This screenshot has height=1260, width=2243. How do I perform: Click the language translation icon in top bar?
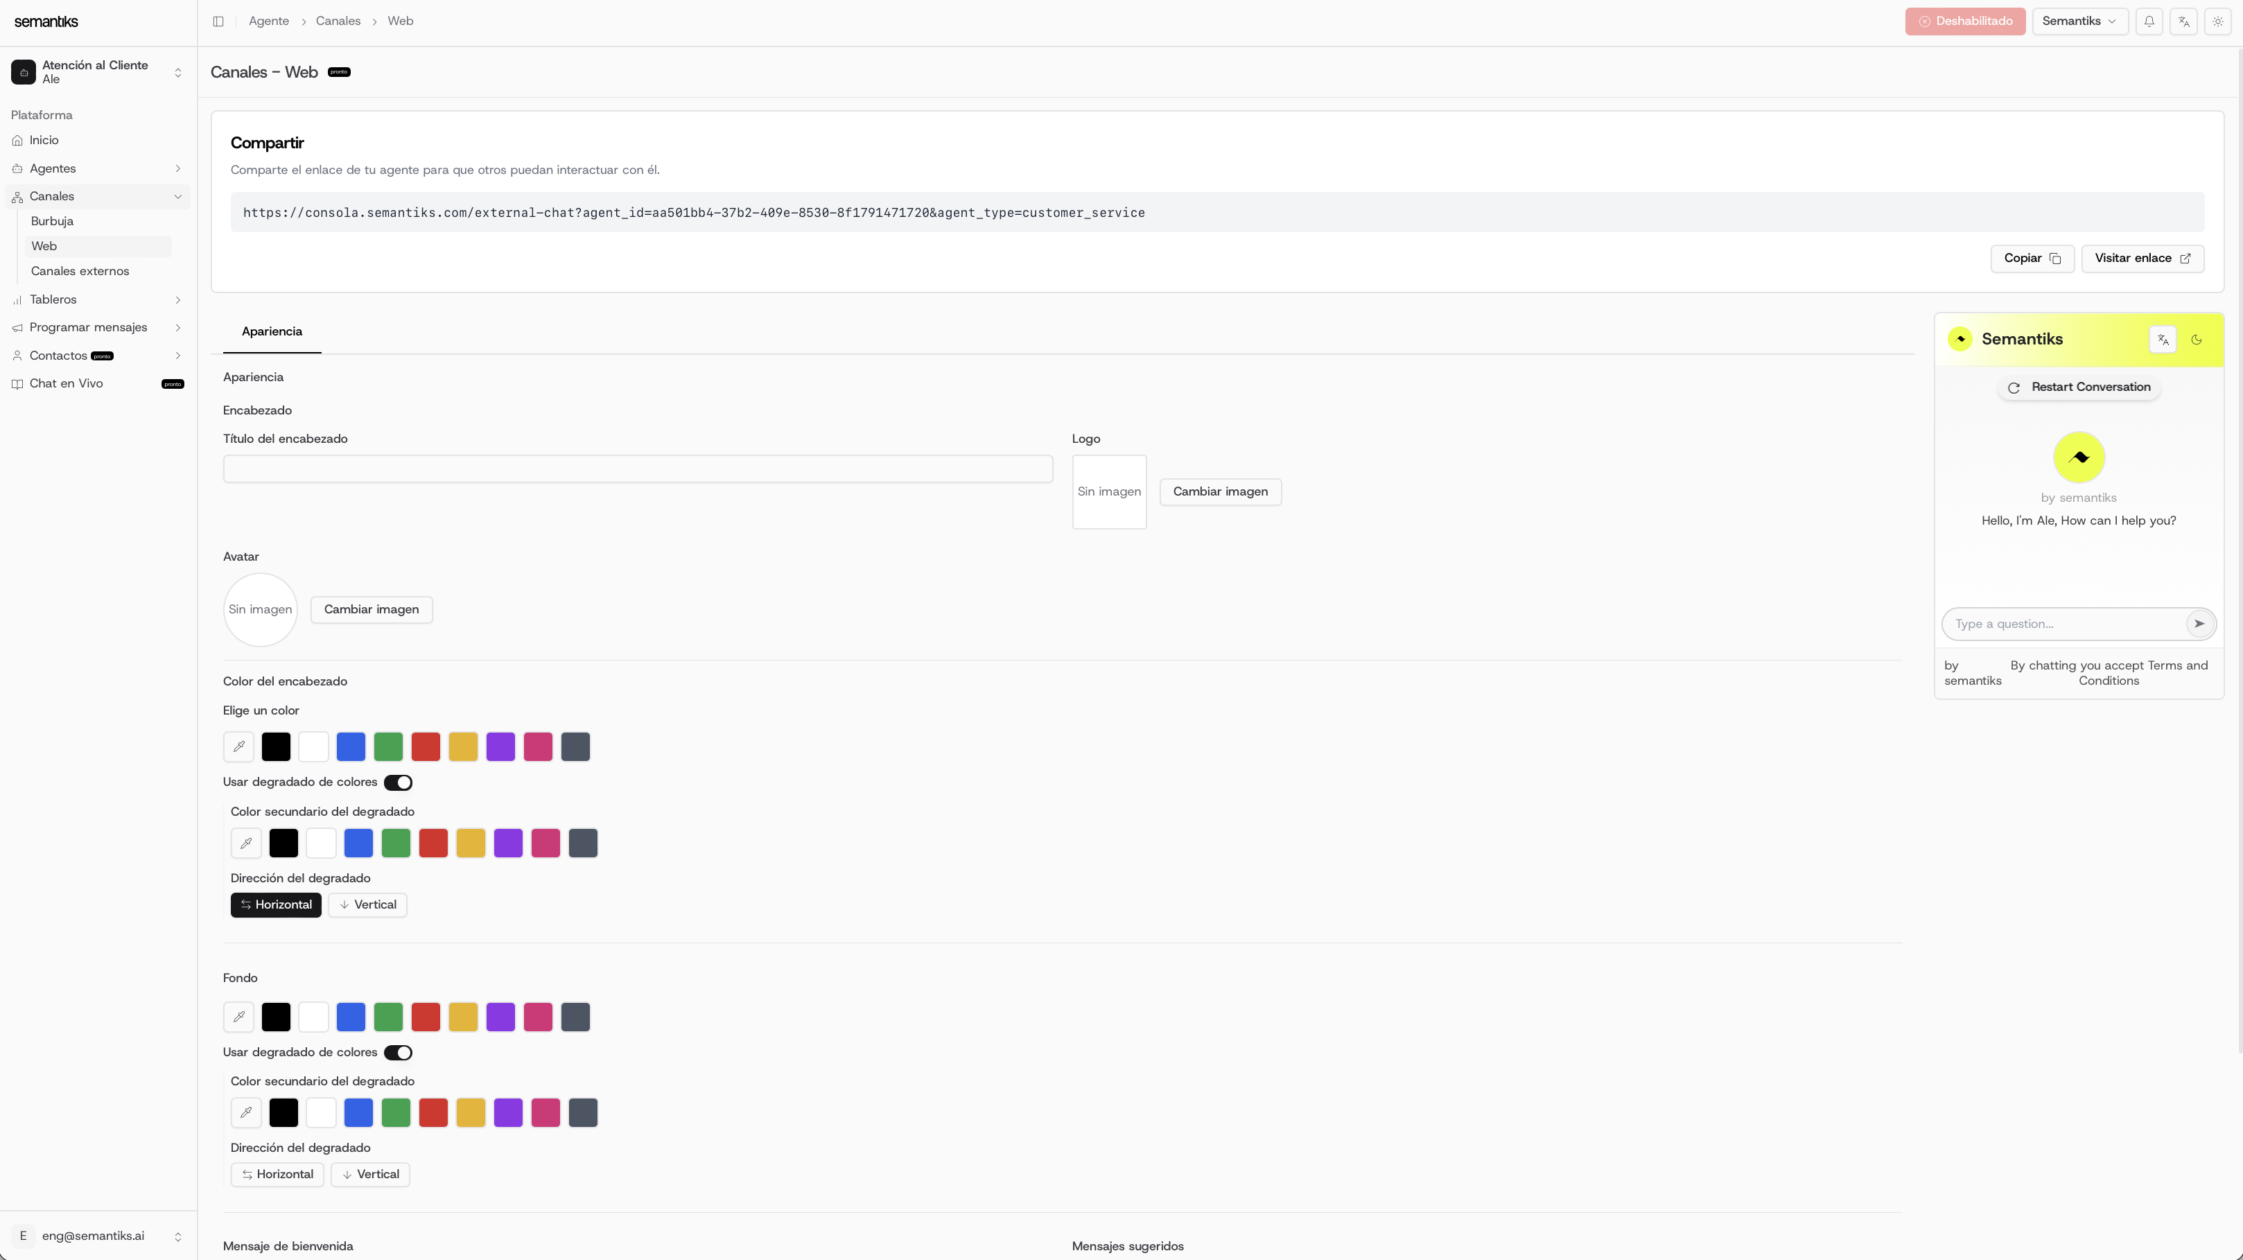tap(2183, 21)
